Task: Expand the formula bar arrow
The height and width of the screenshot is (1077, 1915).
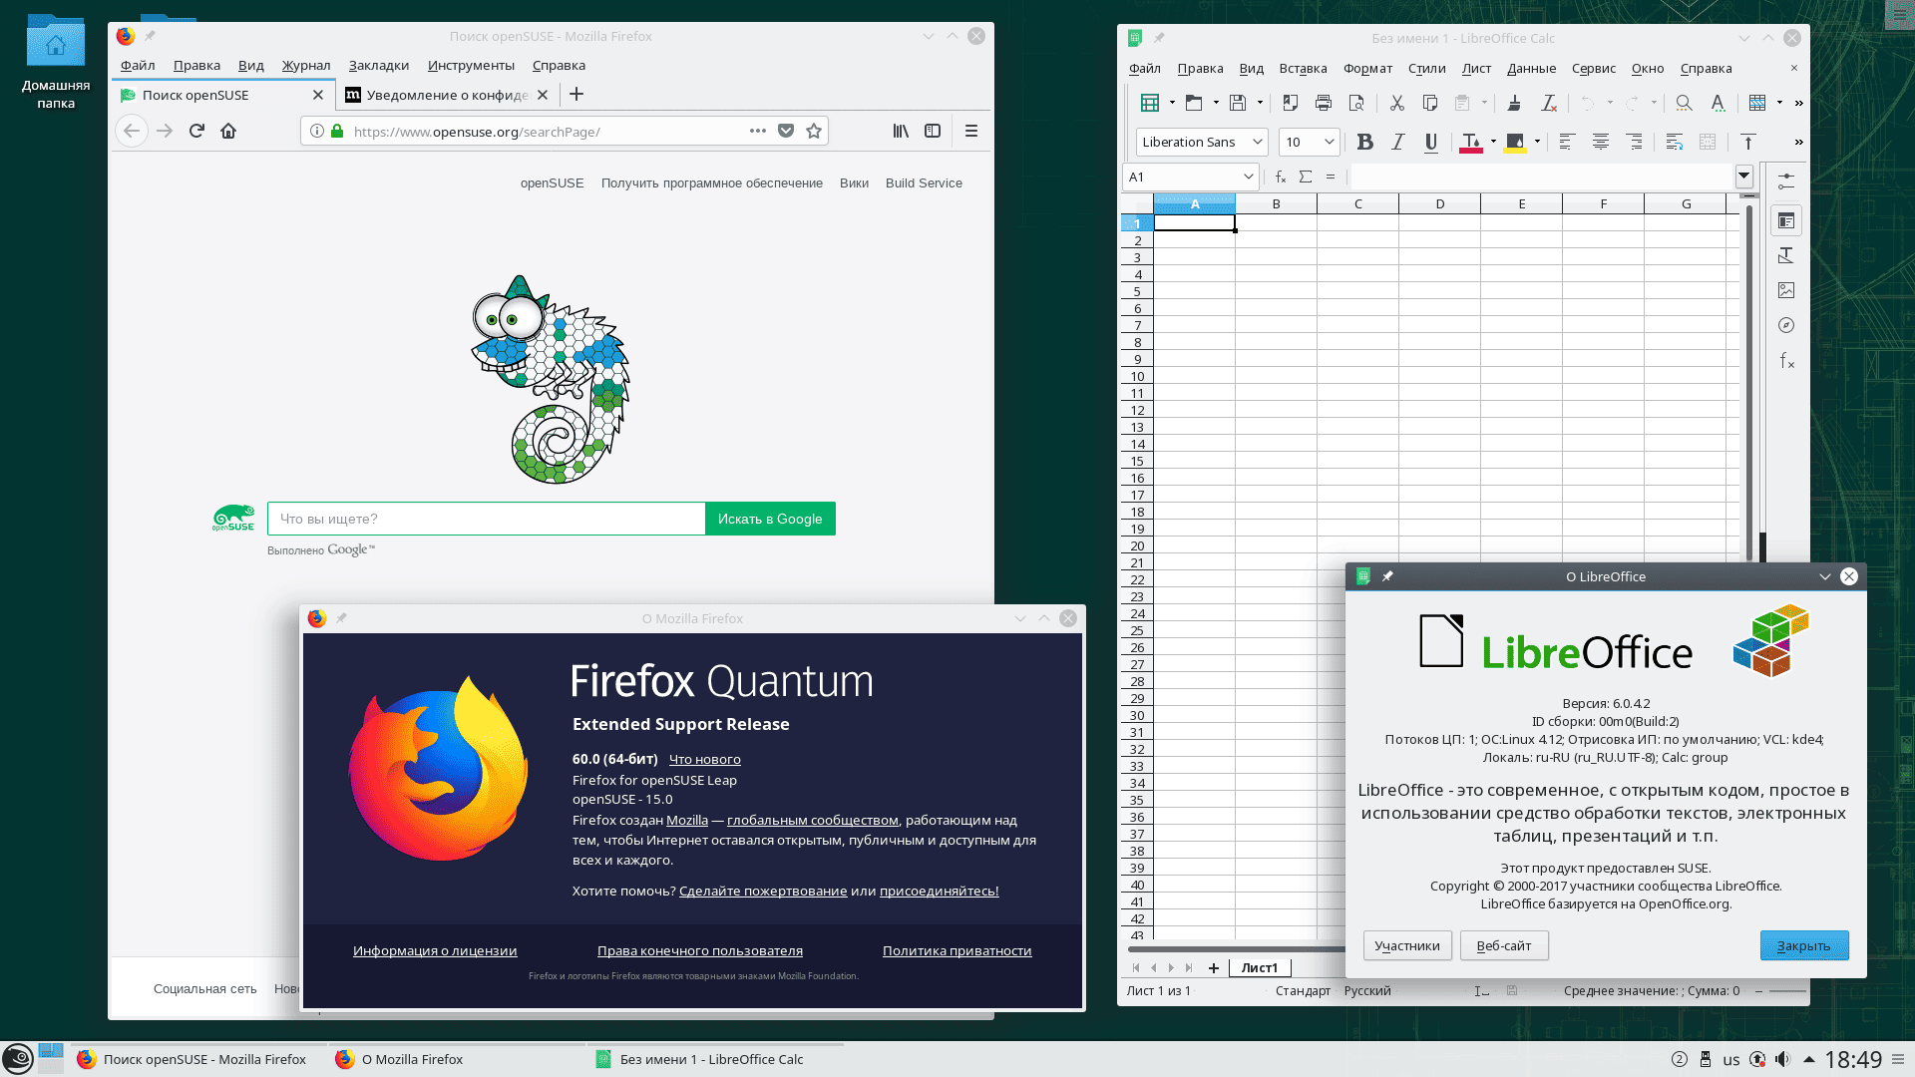Action: point(1743,177)
